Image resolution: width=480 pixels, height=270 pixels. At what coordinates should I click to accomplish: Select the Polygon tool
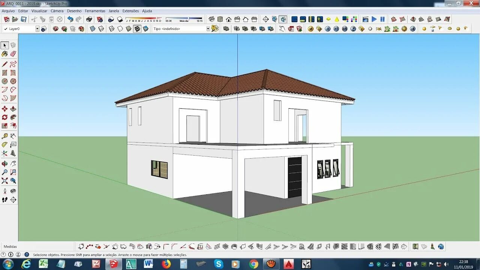13,81
